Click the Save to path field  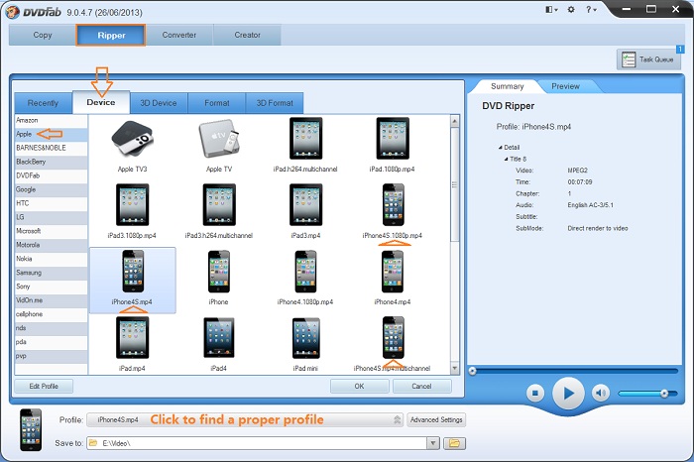click(x=257, y=443)
